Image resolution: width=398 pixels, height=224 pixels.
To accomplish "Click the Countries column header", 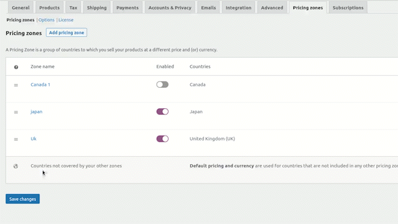I will [200, 67].
